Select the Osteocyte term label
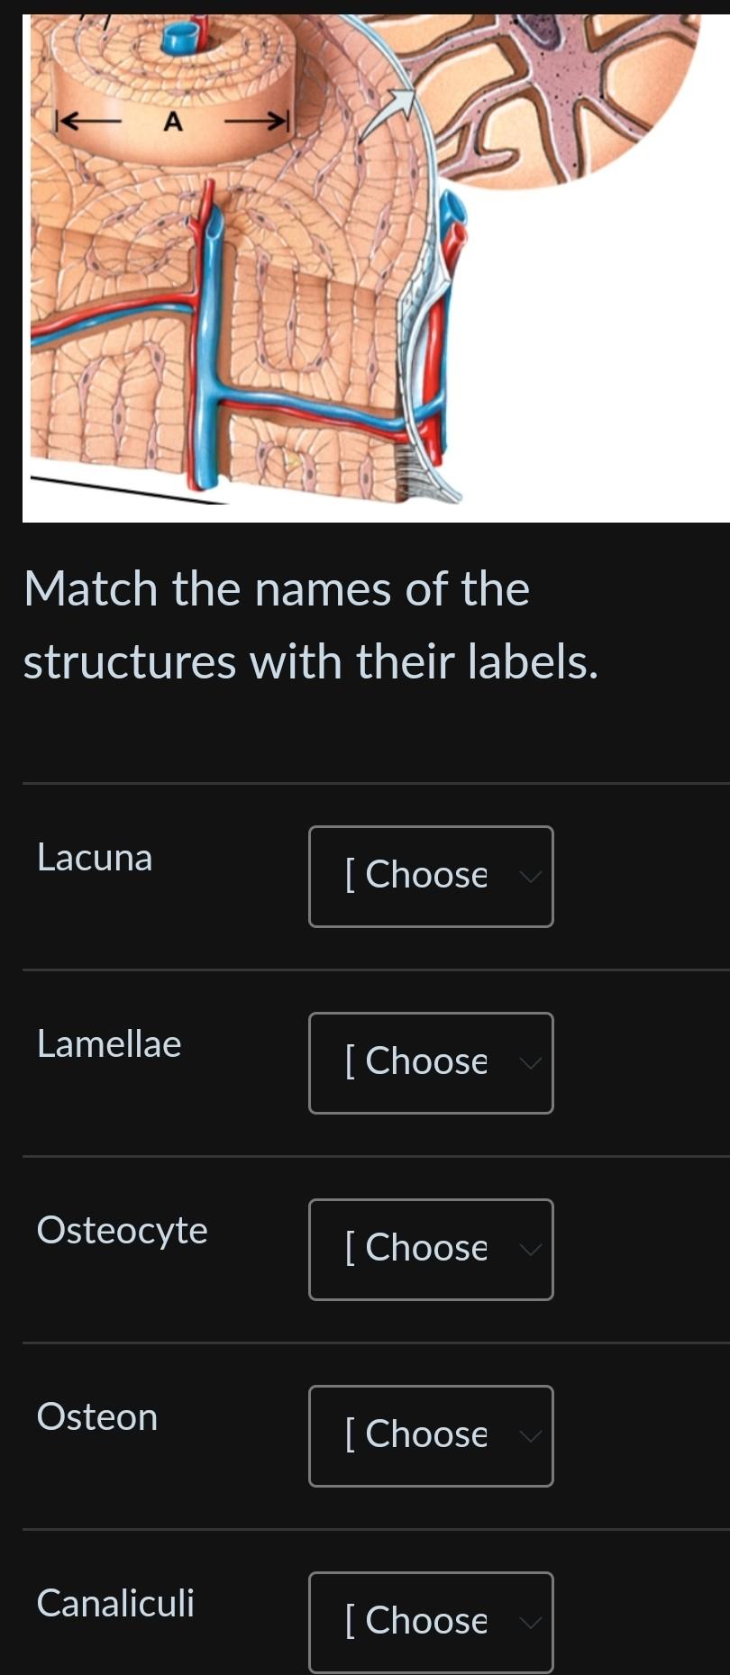730x1675 pixels. [123, 1230]
